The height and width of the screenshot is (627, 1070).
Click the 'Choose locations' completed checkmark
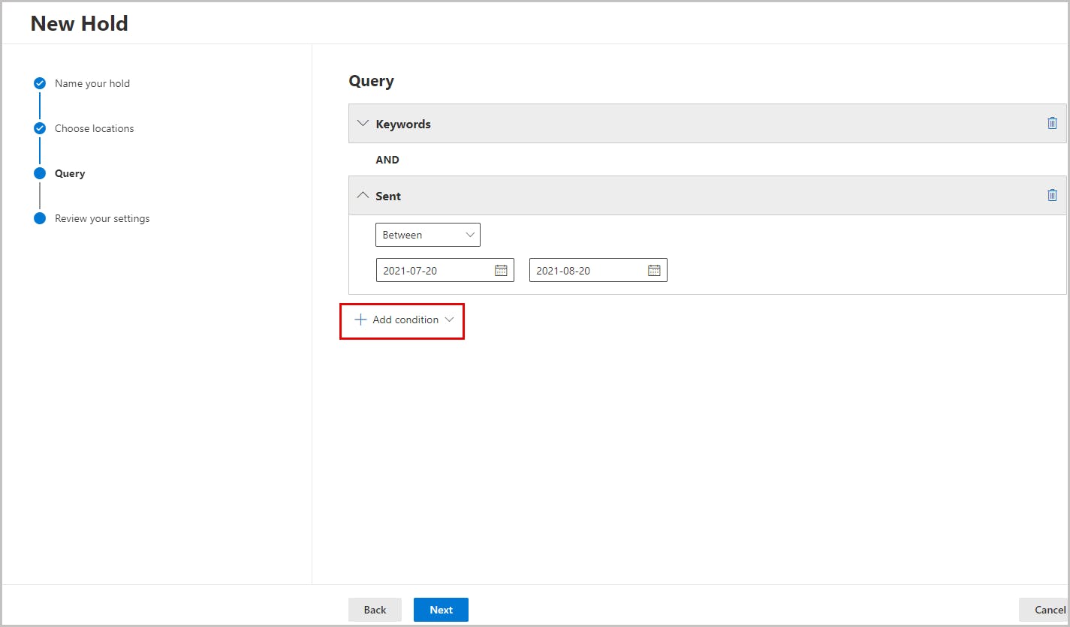[x=40, y=128]
